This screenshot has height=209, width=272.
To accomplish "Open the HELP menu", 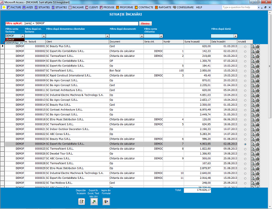I will (199, 8).
